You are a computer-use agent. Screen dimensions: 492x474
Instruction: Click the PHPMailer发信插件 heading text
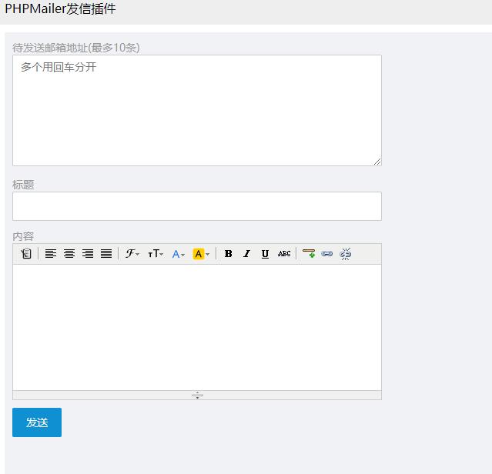[x=60, y=8]
